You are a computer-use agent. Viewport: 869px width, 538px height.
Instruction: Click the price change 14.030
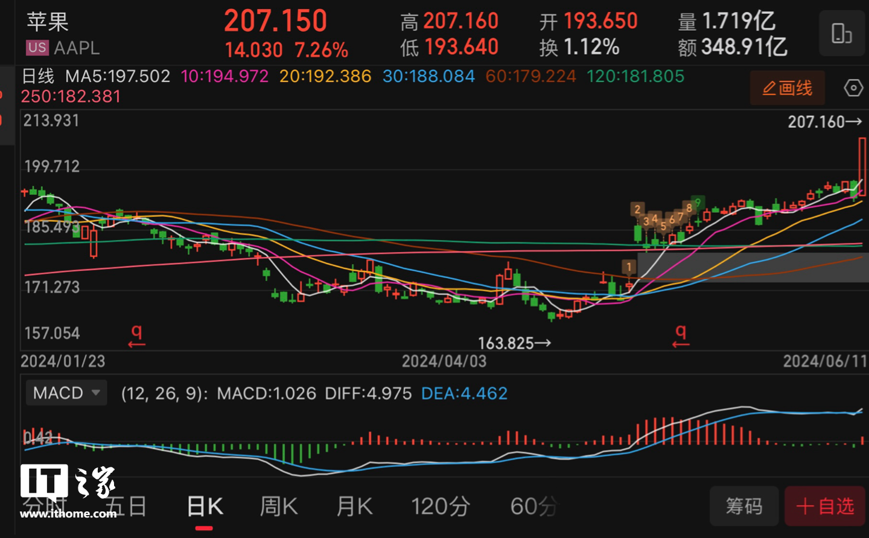(x=253, y=50)
